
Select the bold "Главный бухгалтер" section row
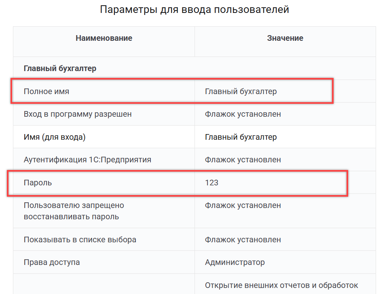coord(60,68)
